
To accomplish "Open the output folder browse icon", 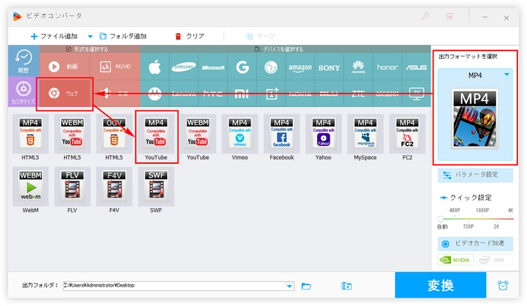I will 306,286.
